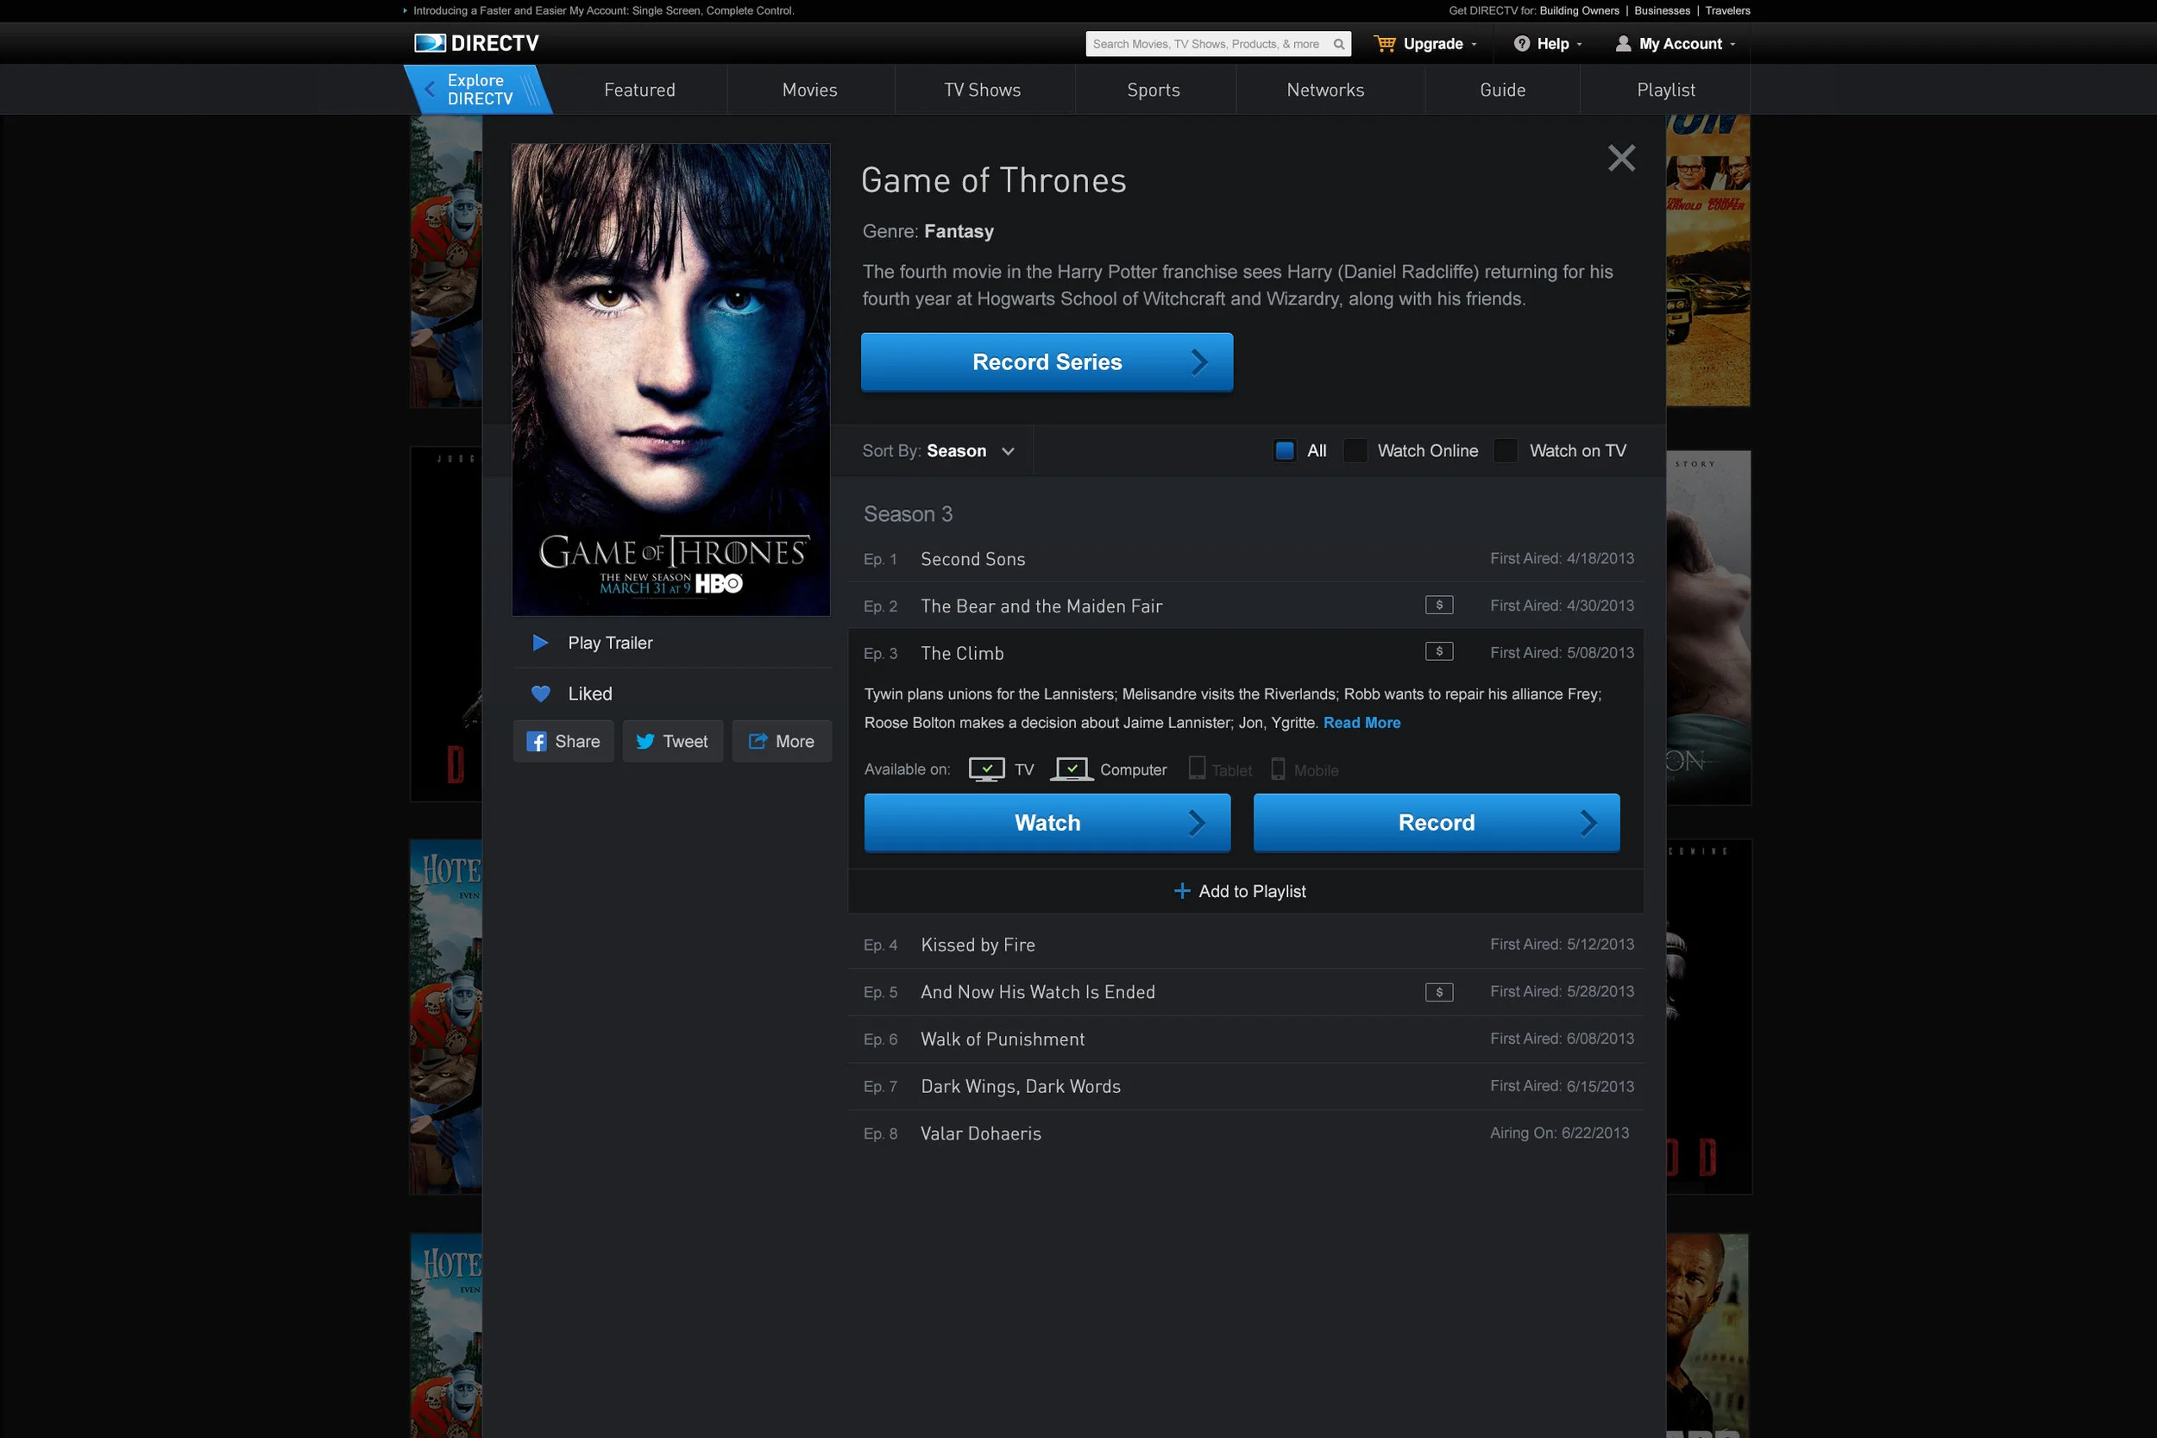Go to the TV Shows tab

point(982,90)
